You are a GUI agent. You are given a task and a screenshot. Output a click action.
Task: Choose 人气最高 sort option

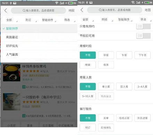coord(39,54)
